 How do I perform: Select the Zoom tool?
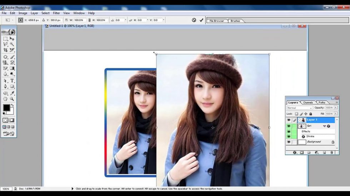(12, 99)
